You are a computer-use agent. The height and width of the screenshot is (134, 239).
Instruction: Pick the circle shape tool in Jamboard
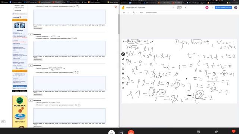123,79
